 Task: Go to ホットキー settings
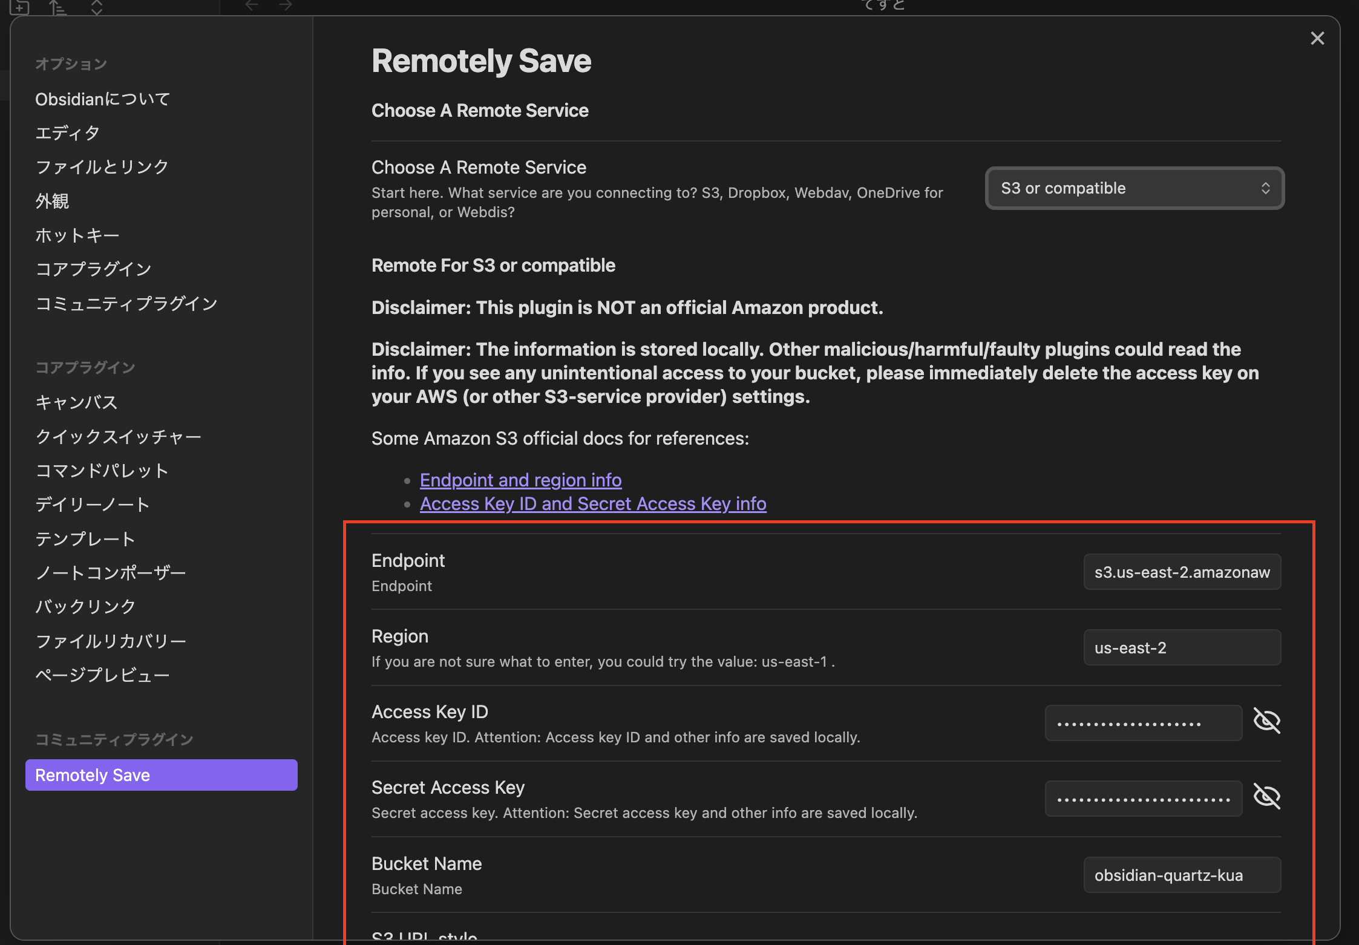(x=77, y=235)
